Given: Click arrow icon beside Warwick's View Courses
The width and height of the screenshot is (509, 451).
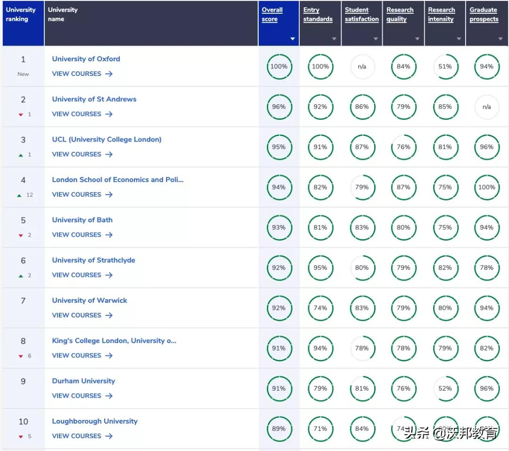Looking at the screenshot, I should pyautogui.click(x=109, y=315).
